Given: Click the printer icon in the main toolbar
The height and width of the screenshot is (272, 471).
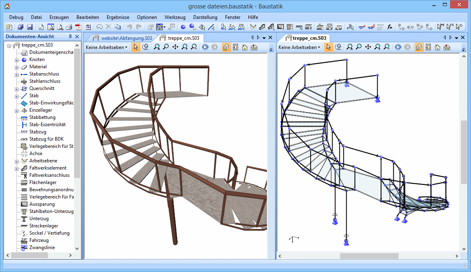Looking at the screenshot, I should pos(69,27).
